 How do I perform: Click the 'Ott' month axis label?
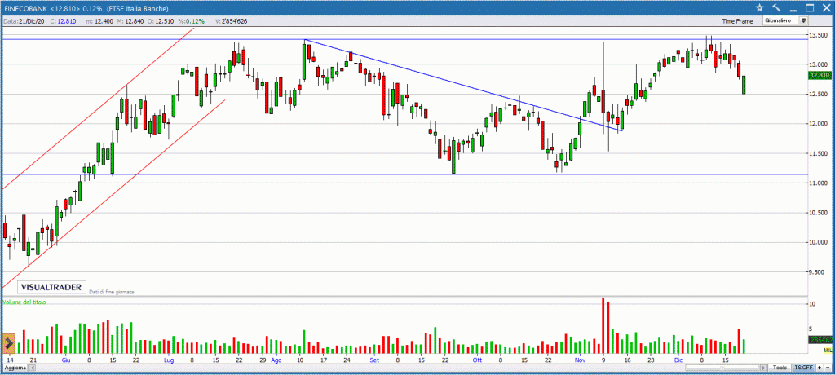point(476,360)
